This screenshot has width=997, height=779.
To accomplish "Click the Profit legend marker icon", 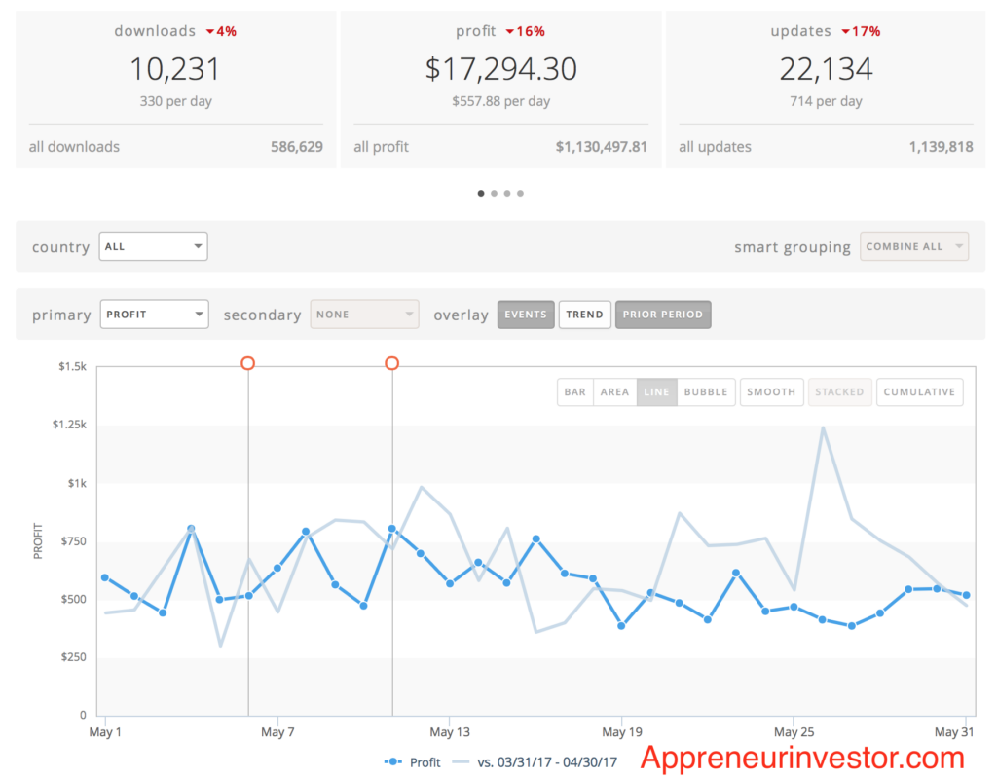I will tap(394, 762).
